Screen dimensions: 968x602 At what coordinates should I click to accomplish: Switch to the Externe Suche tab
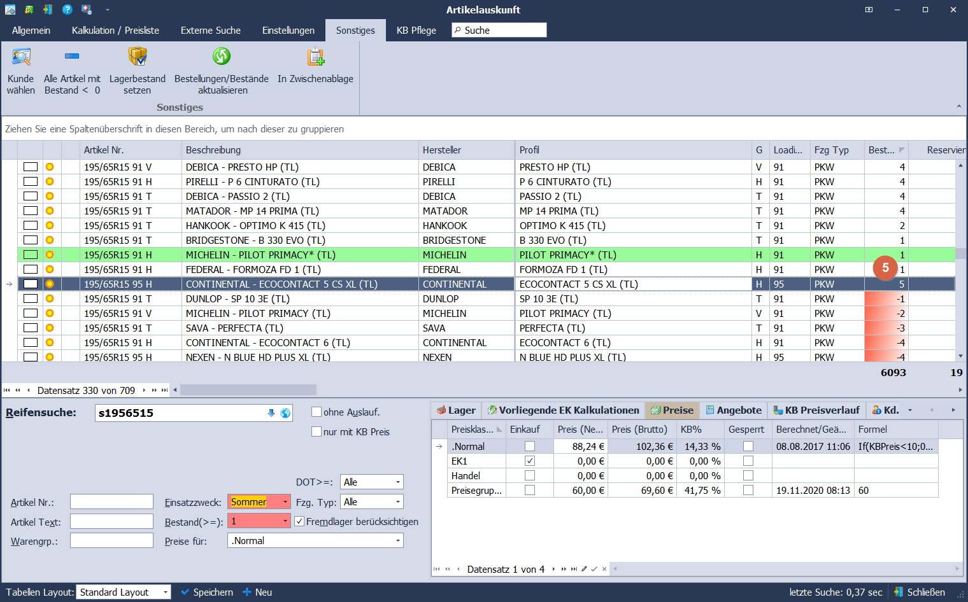pyautogui.click(x=211, y=31)
